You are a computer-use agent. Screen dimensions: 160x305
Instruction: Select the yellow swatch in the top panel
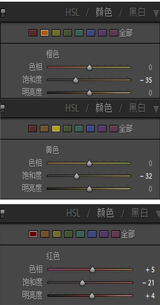(x=56, y=33)
